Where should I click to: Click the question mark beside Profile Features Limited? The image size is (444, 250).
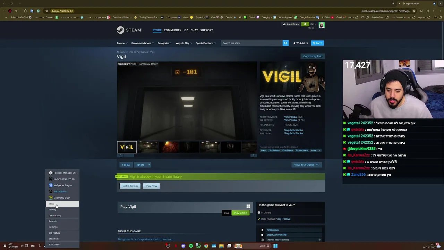click(319, 240)
